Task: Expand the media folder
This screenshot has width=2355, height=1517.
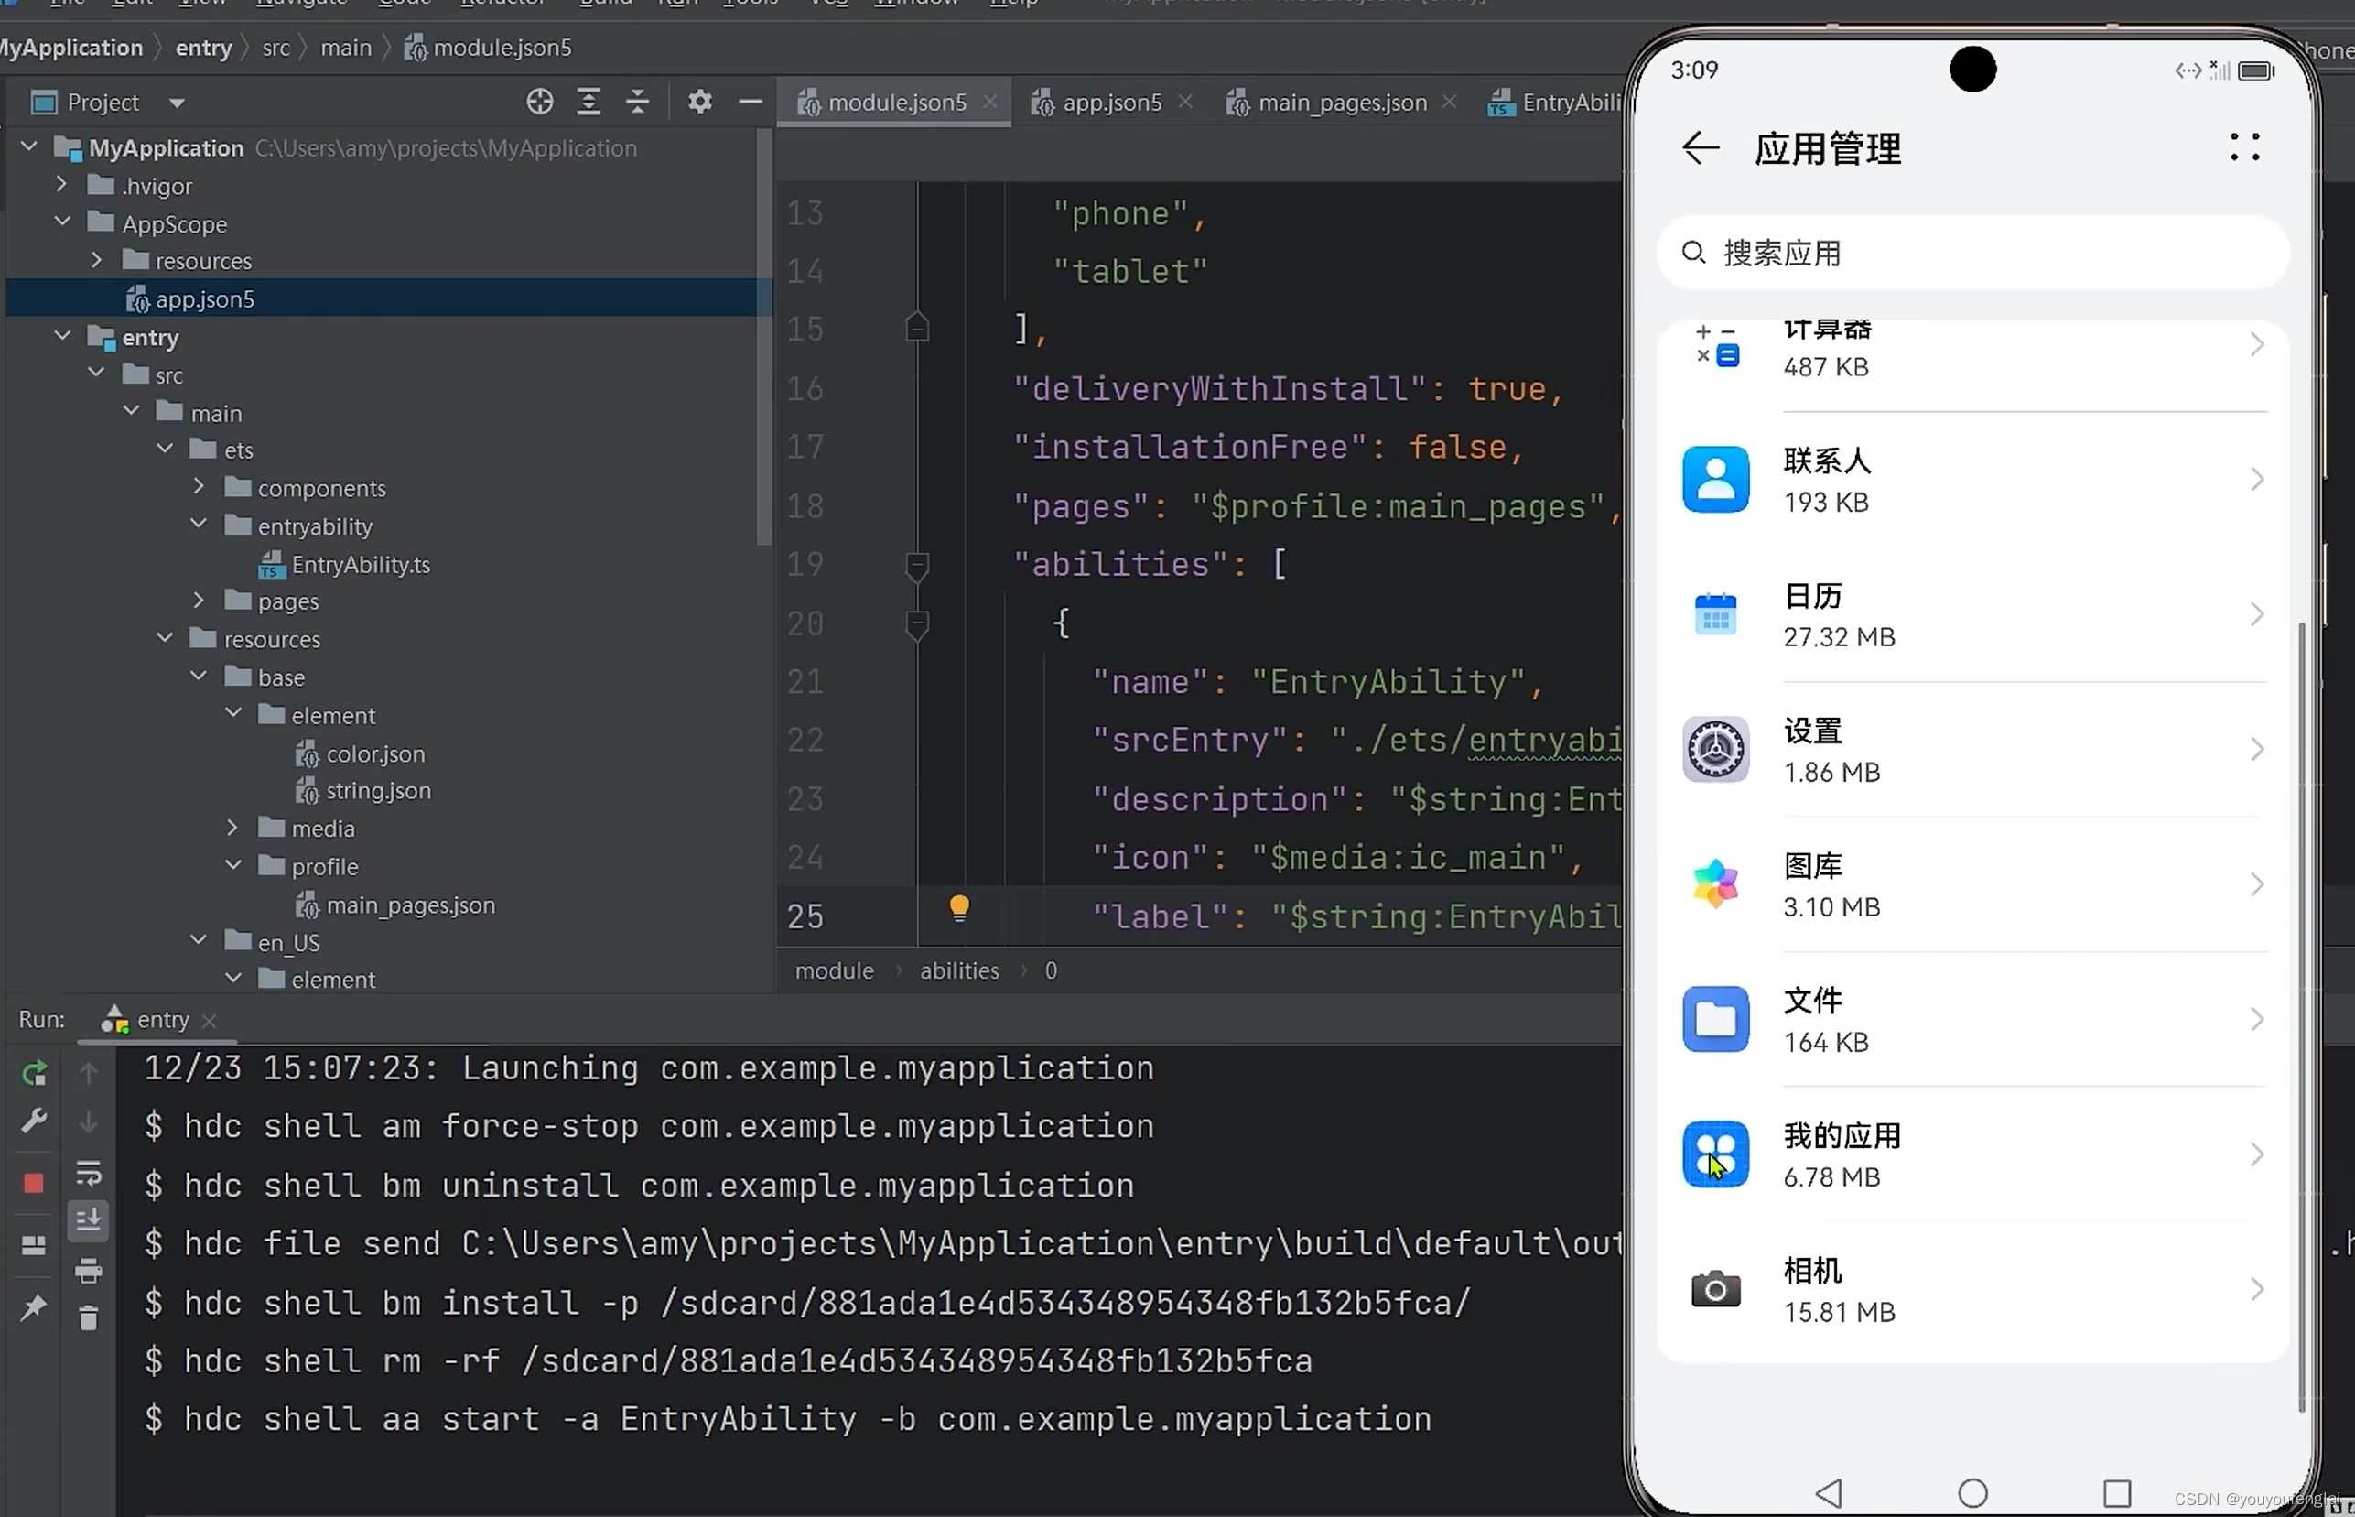Action: point(232,828)
